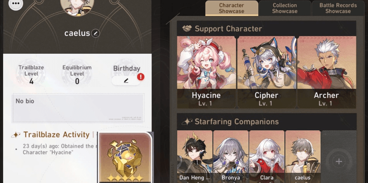Open the Collection Showcase tab
Viewport: 368px width, 183px height.
285,8
